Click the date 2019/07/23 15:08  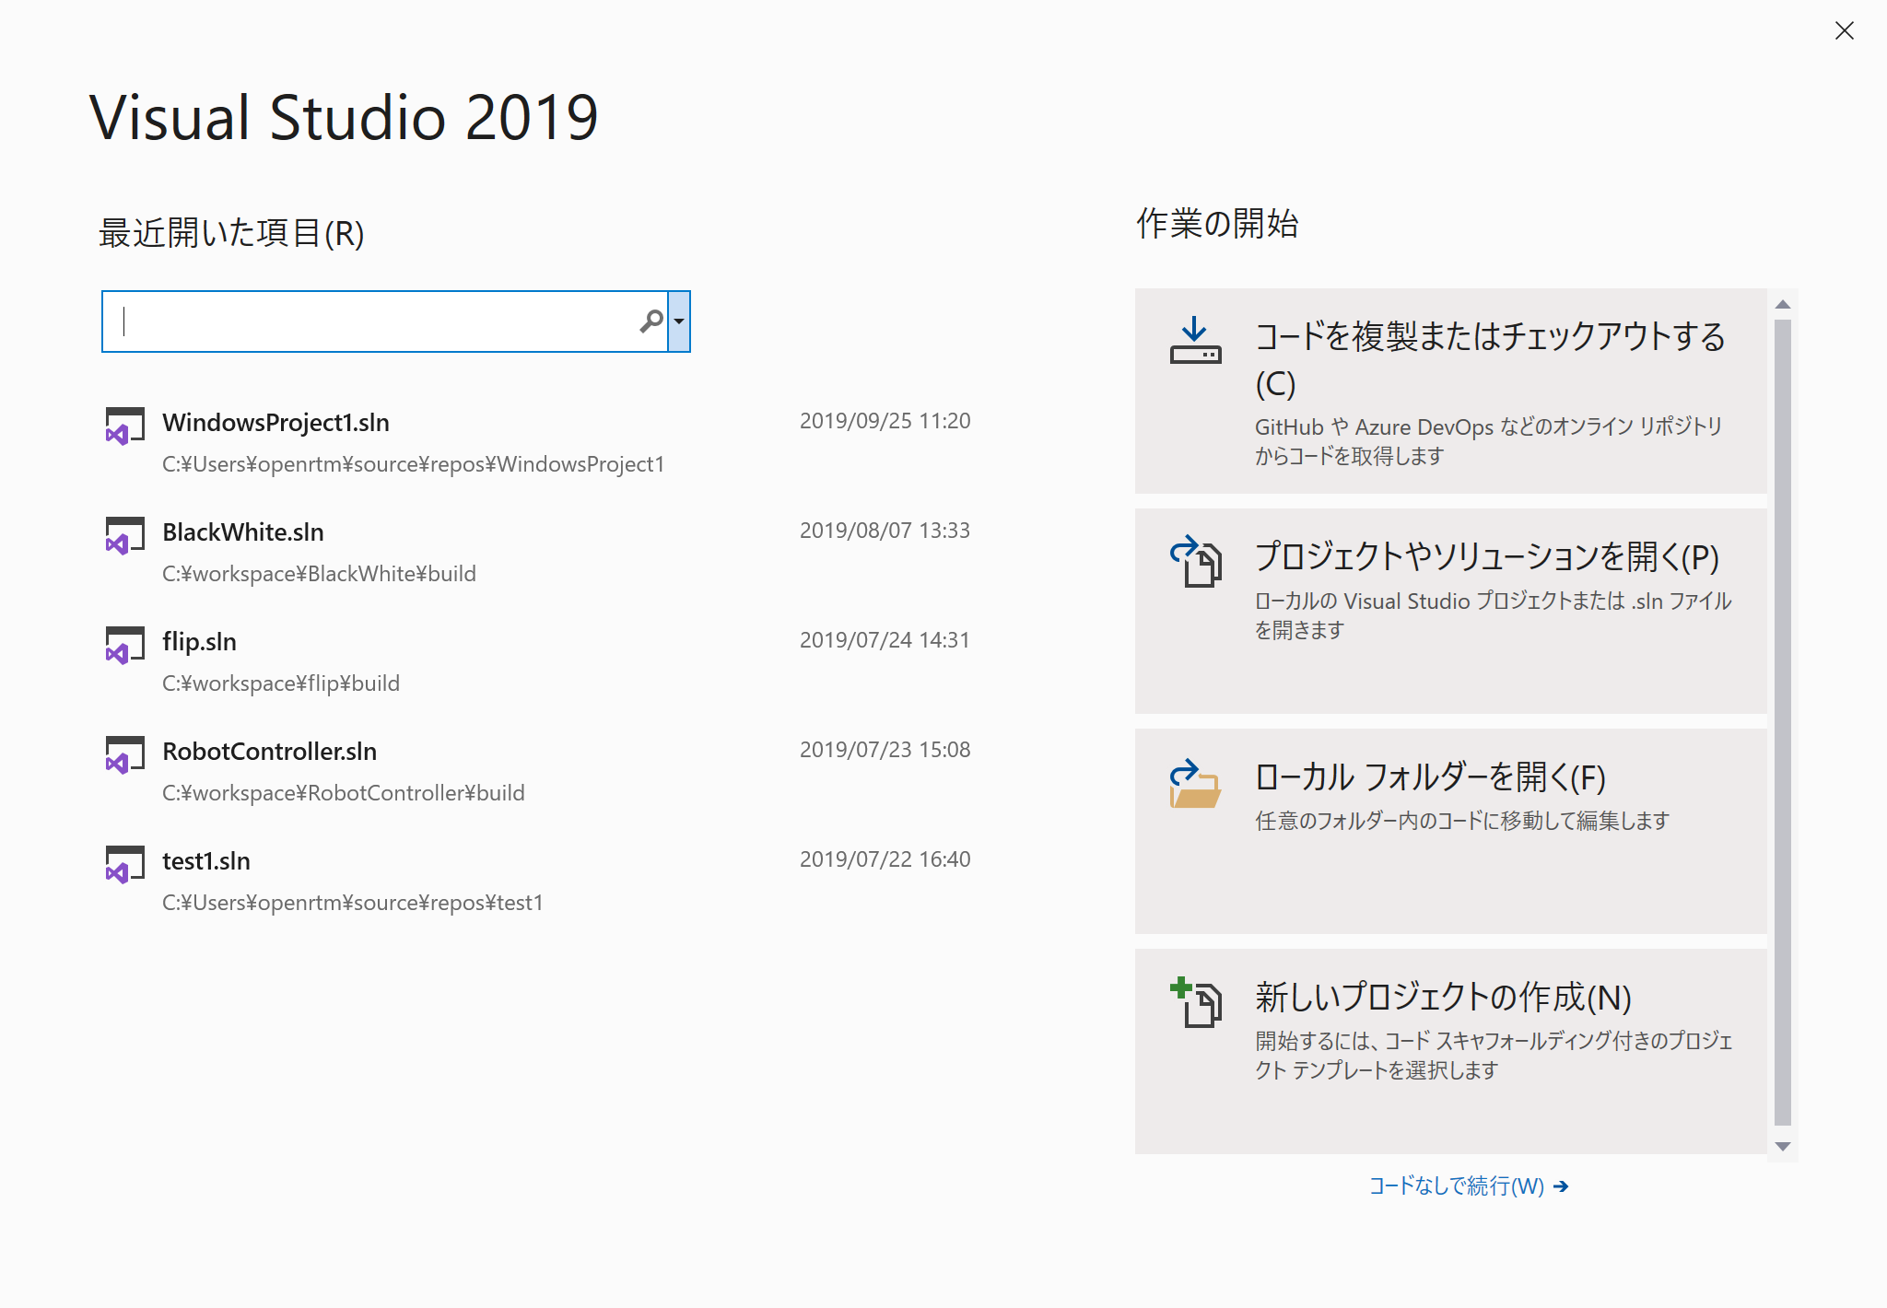tap(885, 750)
